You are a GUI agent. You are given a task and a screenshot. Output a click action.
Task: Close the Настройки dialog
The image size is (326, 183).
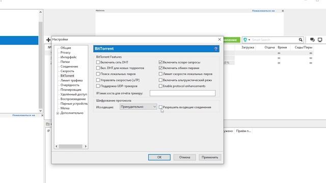click(220, 39)
